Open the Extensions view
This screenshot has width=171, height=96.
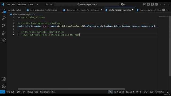coord(3,40)
